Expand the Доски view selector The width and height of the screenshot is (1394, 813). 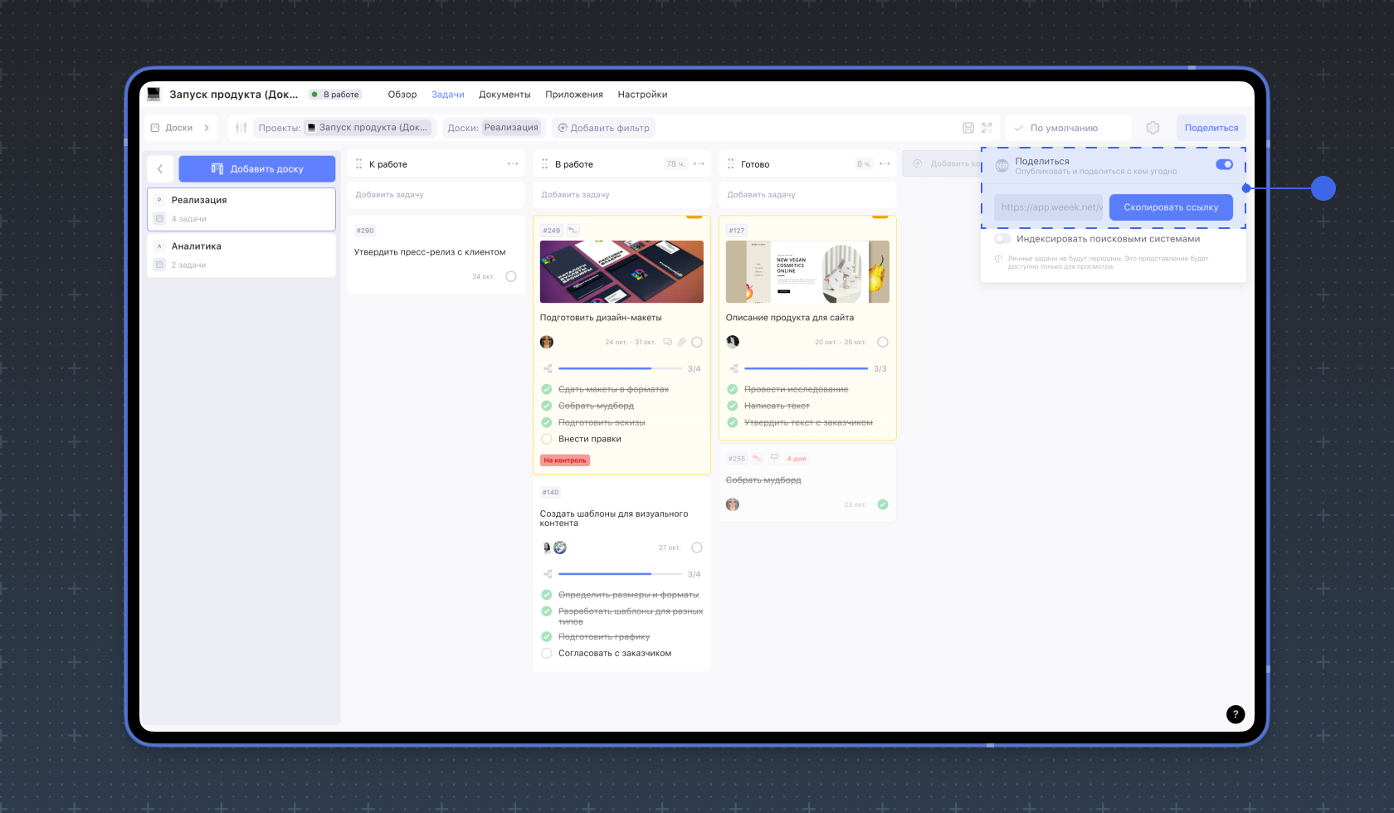(x=181, y=128)
